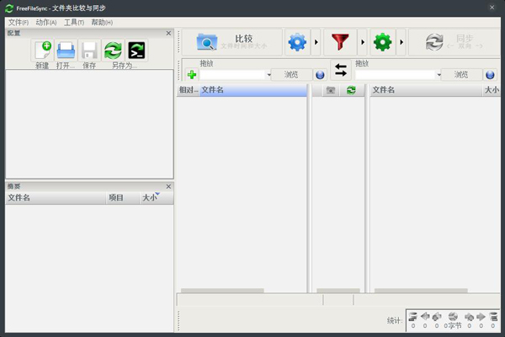
Task: Click the 保存 floppy disk icon
Action: 89,51
